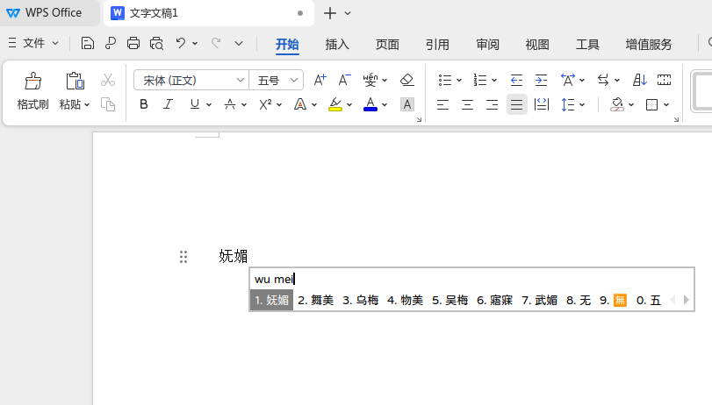This screenshot has width=712, height=405.
Task: Switch to the 引用 tab
Action: (437, 45)
